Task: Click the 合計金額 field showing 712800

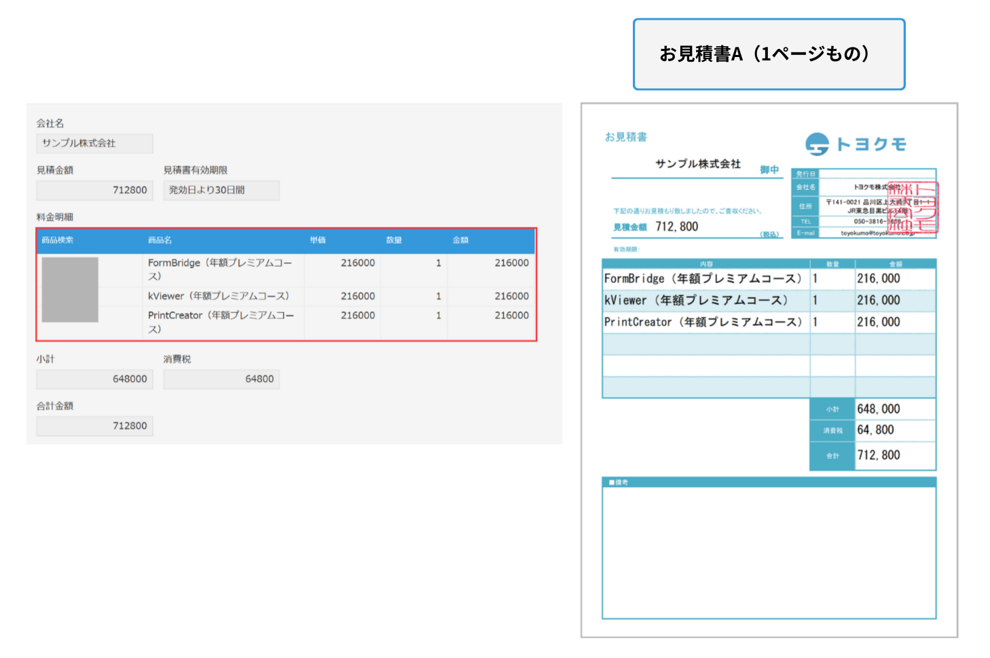Action: tap(94, 426)
